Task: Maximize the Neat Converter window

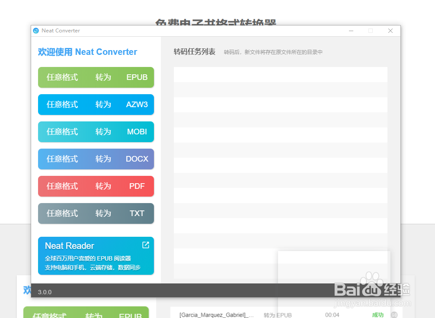Action: click(371, 31)
